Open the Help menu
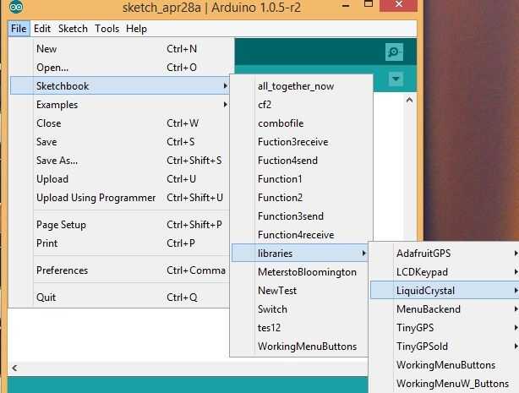This screenshot has width=519, height=393. coord(136,29)
